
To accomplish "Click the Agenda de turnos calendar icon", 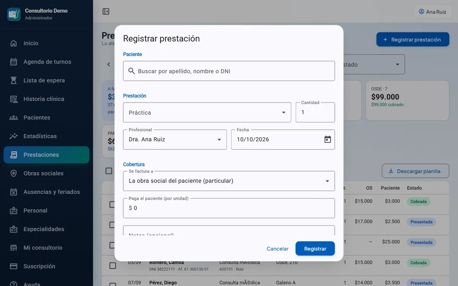I will pos(14,62).
